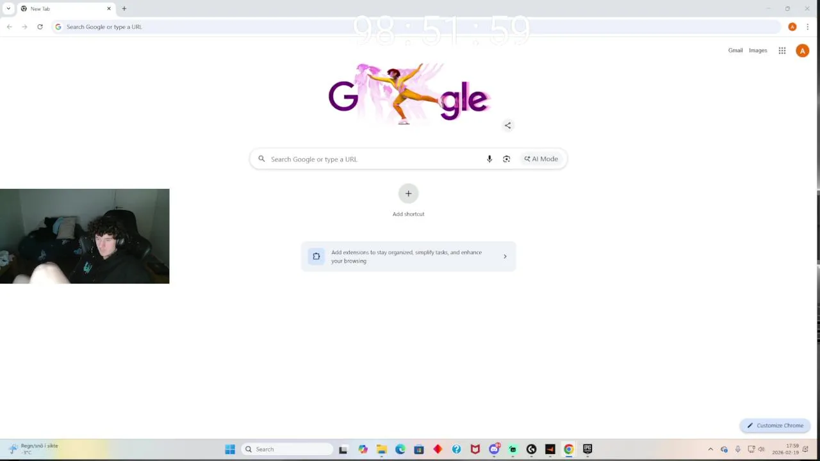The image size is (820, 461).
Task: Open the black-orange app in taskbar
Action: [x=550, y=449]
